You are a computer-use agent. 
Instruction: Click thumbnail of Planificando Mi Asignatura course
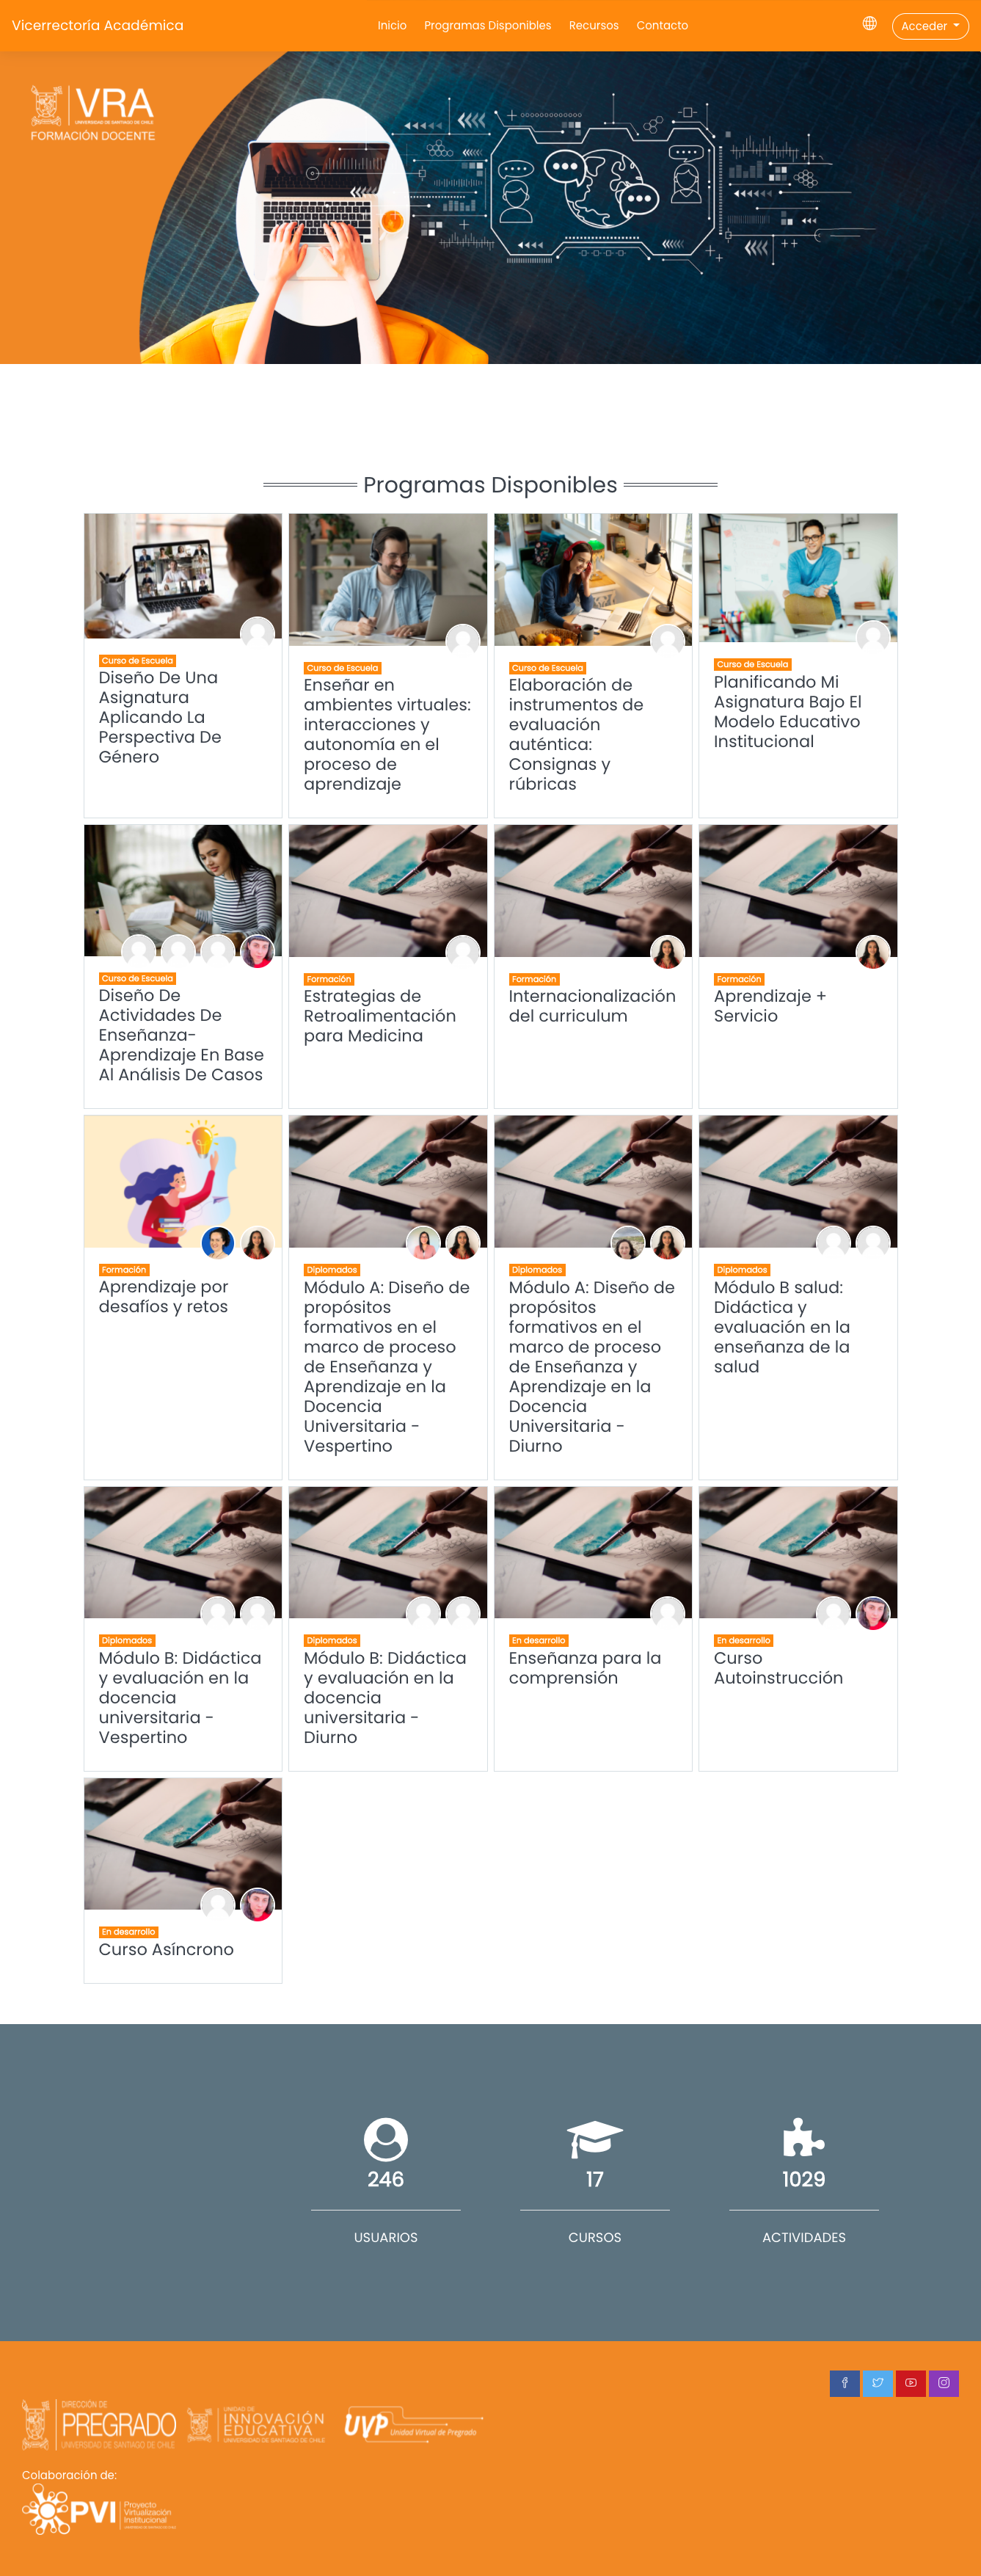pos(797,578)
